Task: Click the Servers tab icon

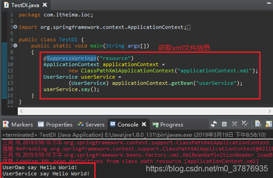Action: tap(81, 124)
